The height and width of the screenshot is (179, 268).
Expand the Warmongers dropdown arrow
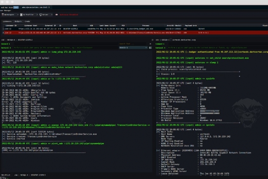(x=18, y=15)
